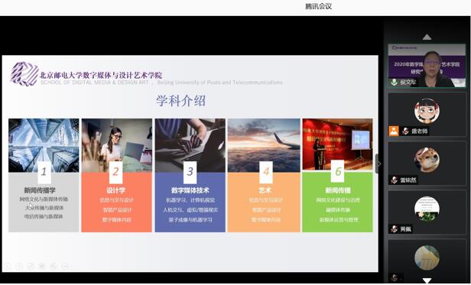Screen dimensions: 471x285
Task: Select the active speaker video tile with purple banner
Action: [427, 66]
